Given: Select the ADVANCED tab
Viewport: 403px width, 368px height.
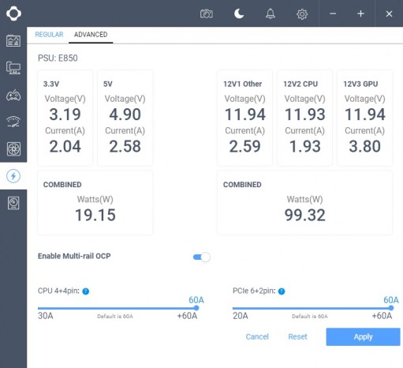Looking at the screenshot, I should (x=91, y=35).
